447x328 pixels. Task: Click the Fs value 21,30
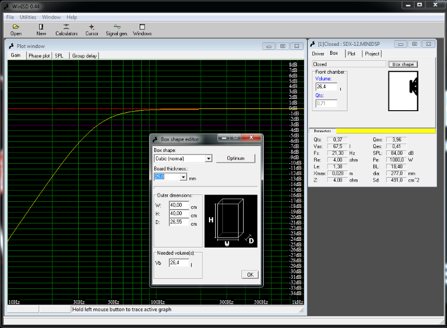[x=337, y=153]
